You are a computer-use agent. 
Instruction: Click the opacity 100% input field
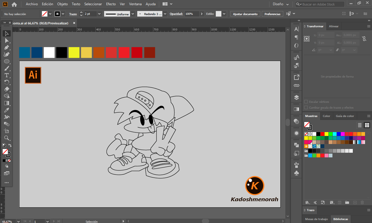tap(192, 14)
